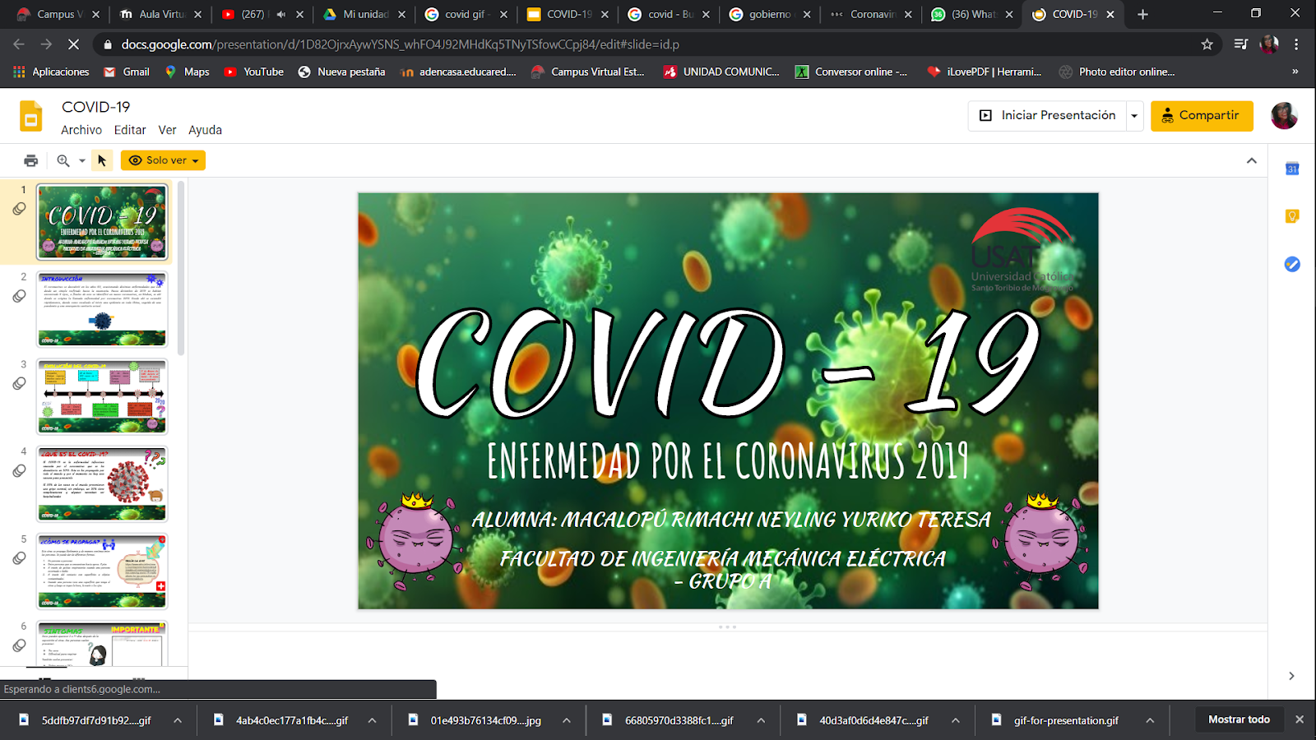Image resolution: width=1316 pixels, height=740 pixels.
Task: Close the downloads bar
Action: (1300, 719)
